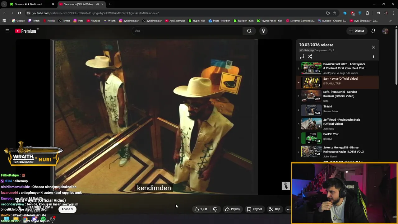
Task: Open the Streamer Content M... bookmark
Action: tap(300, 21)
